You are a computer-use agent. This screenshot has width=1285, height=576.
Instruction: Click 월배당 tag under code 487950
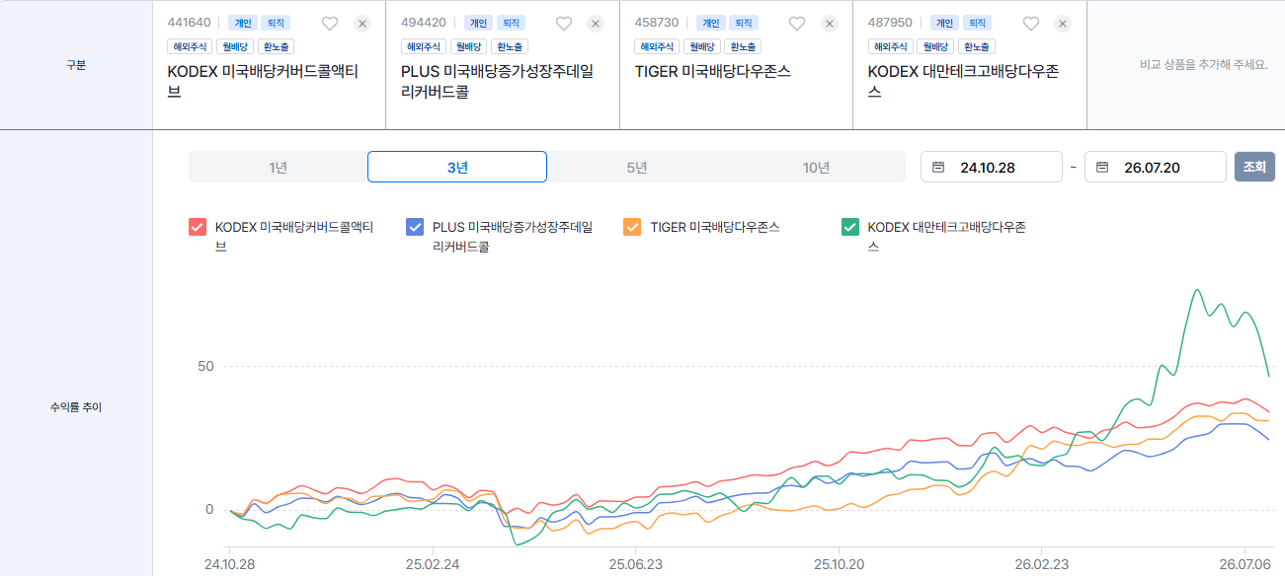coord(936,46)
